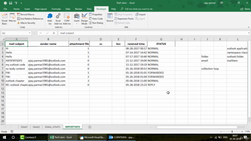Switch to the Outlook CLIENTDATA taskbar window
Viewport: 251px width, 141px height.
click(122, 137)
